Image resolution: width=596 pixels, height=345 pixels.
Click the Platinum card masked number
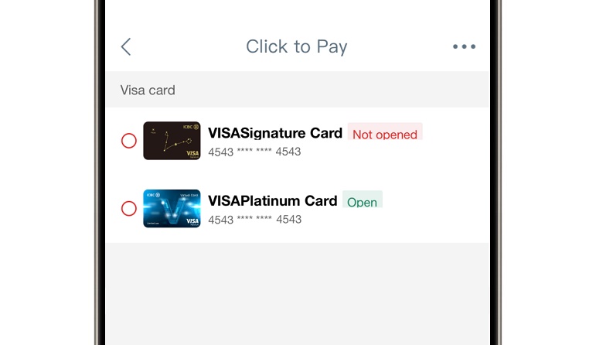pyautogui.click(x=254, y=220)
